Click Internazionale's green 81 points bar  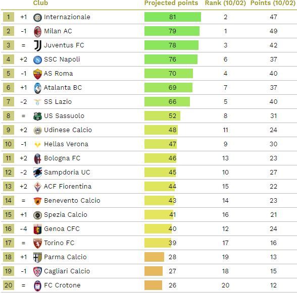tap(173, 17)
